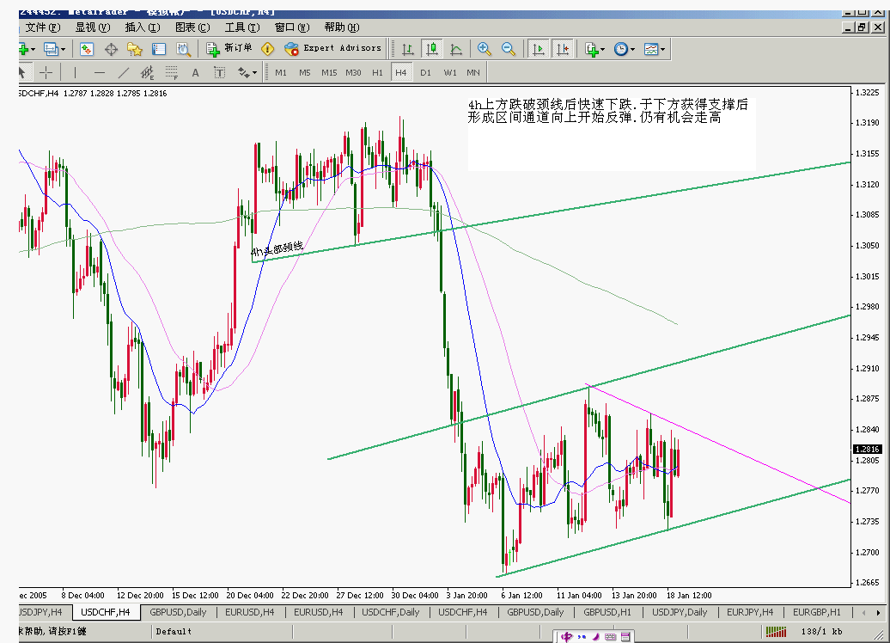Toggle Chart Shift button
The height and width of the screenshot is (643, 890).
563,49
